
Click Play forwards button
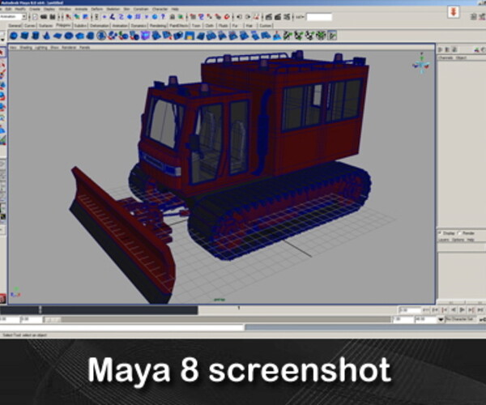click(463, 310)
